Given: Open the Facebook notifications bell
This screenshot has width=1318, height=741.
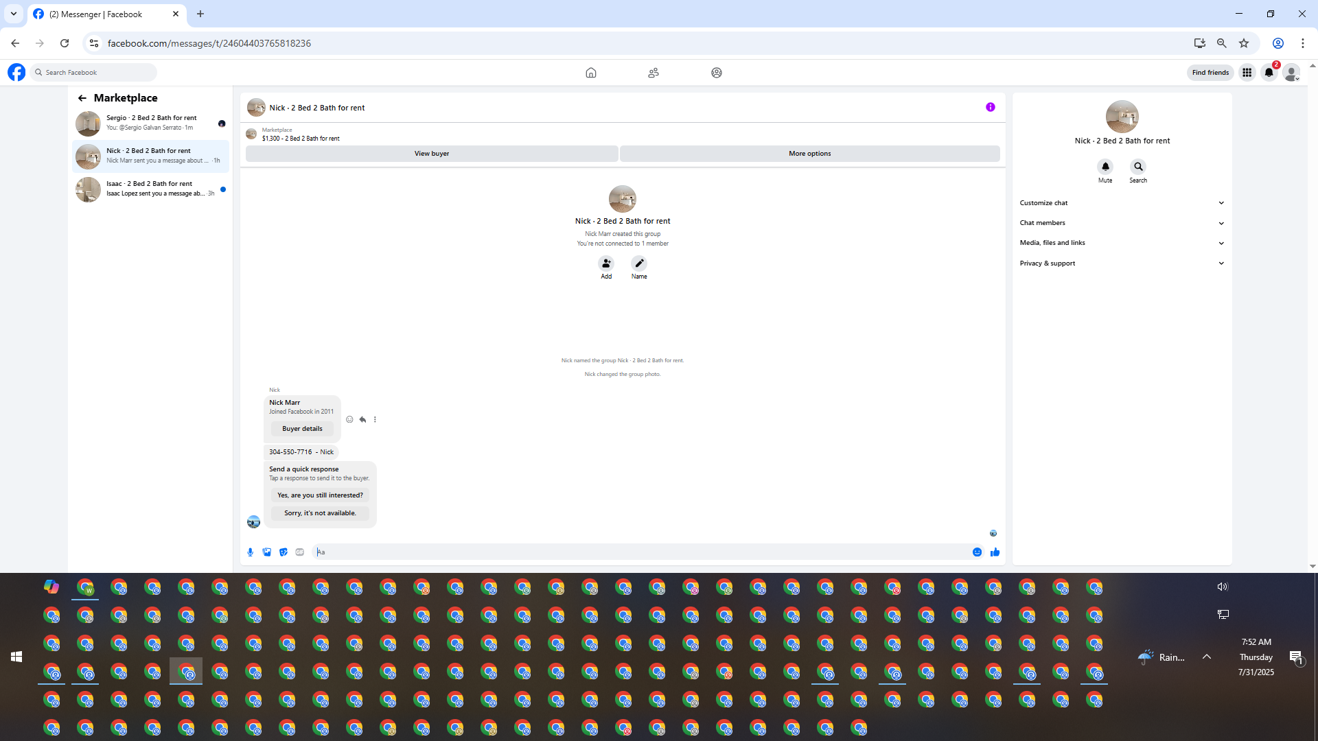Looking at the screenshot, I should click(x=1269, y=73).
